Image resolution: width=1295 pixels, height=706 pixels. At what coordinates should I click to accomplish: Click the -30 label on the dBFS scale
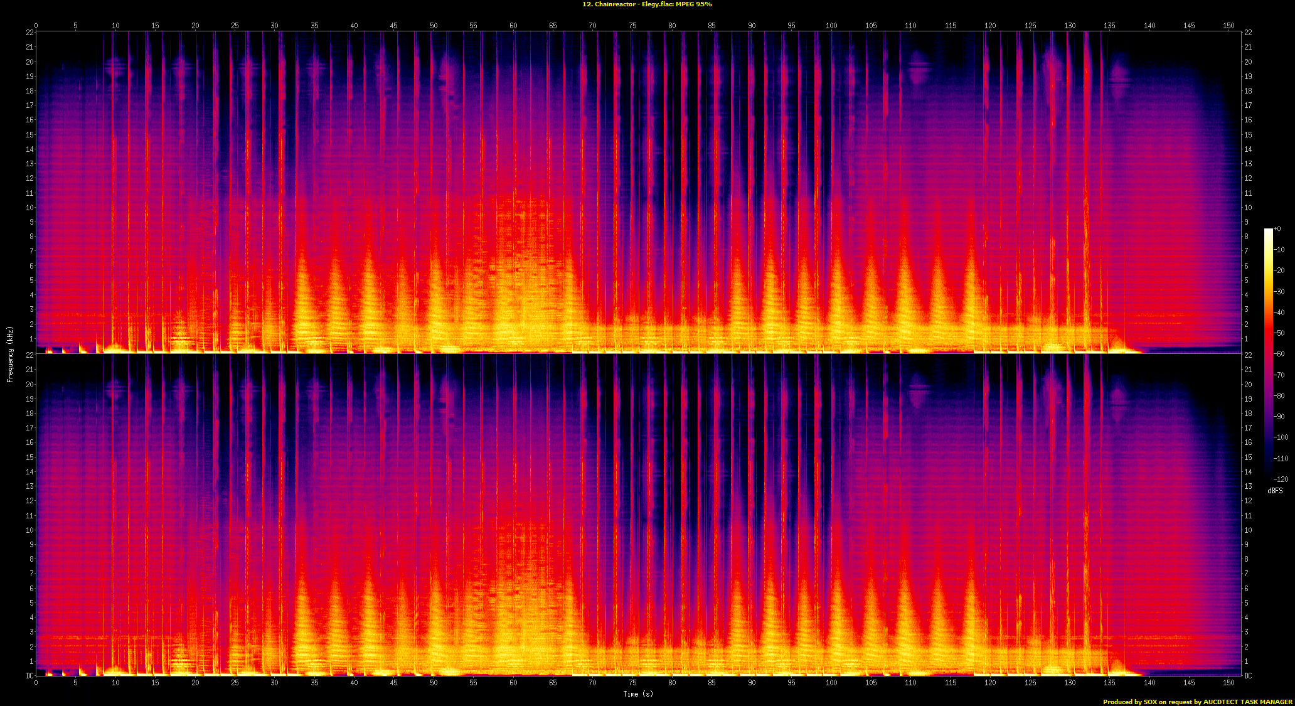(1279, 292)
